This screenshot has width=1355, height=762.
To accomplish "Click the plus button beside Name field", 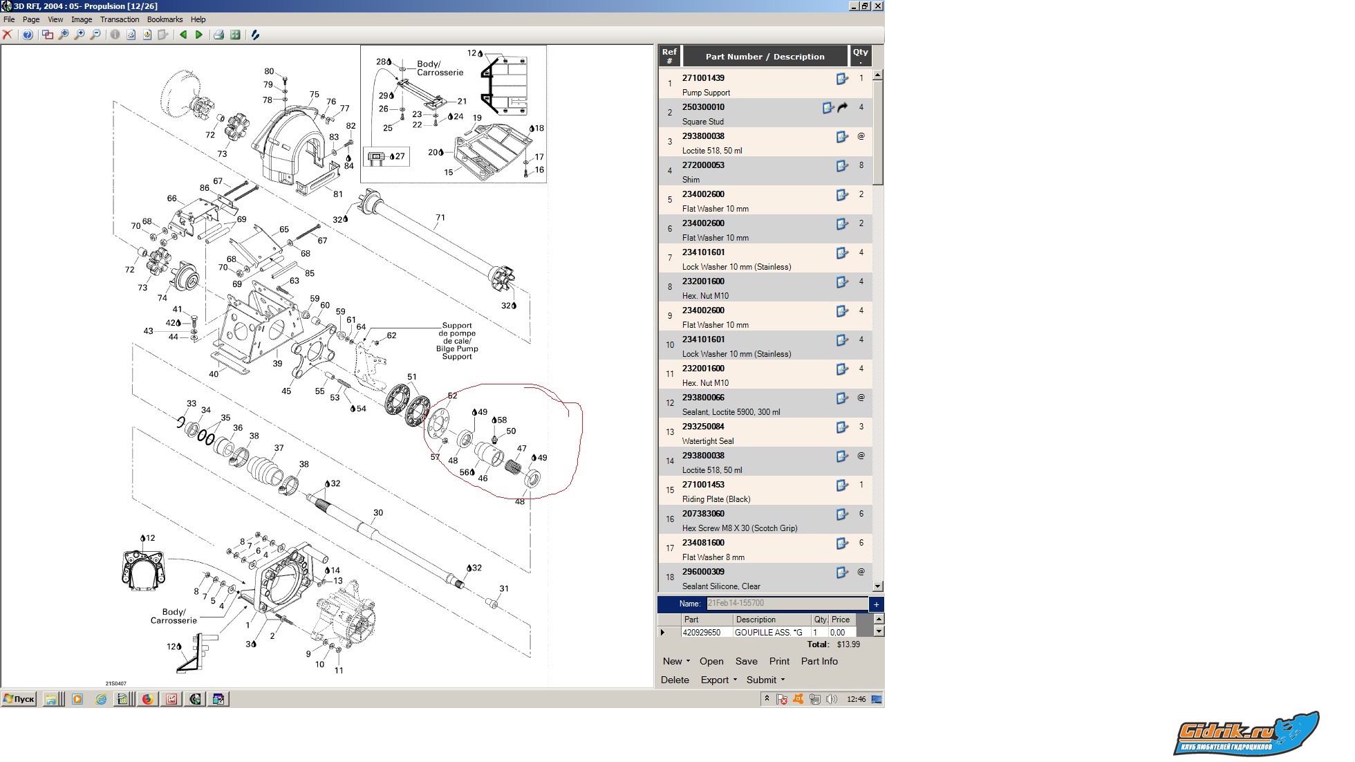I will point(876,604).
